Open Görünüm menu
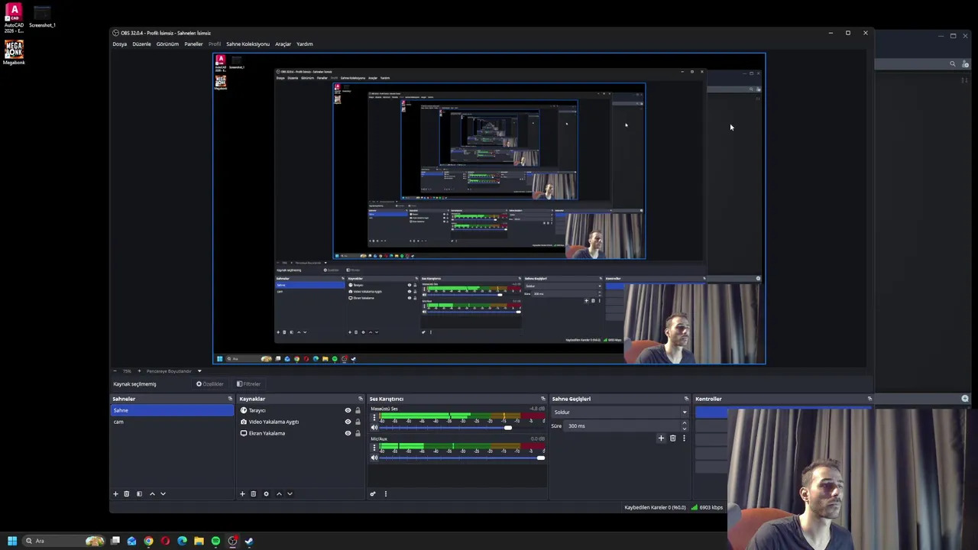 (167, 44)
